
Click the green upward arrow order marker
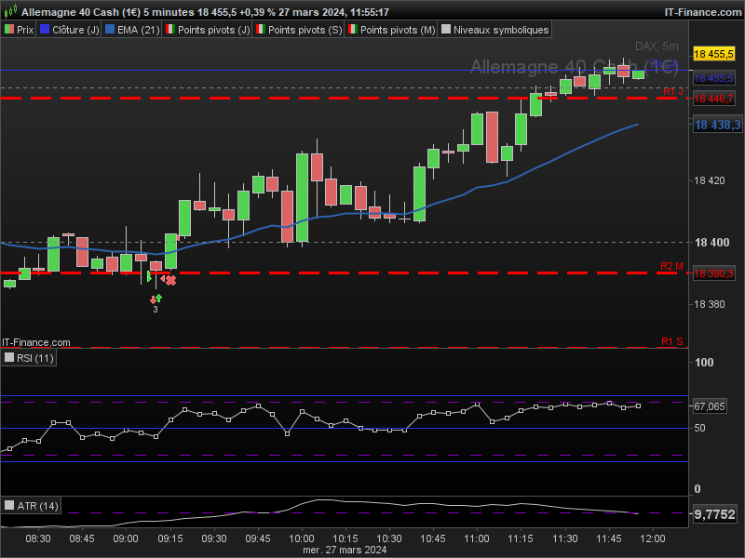(159, 298)
